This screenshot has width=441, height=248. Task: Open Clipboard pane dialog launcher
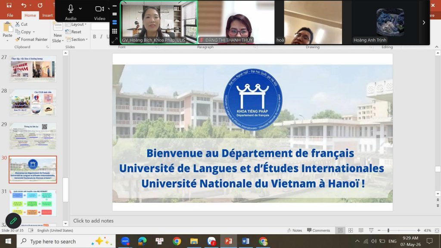click(47, 47)
